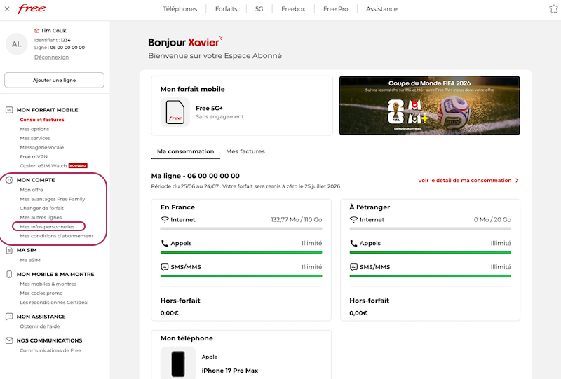Open Option eSIM Watch
Viewport: 561px width, 379px height.
click(x=43, y=166)
